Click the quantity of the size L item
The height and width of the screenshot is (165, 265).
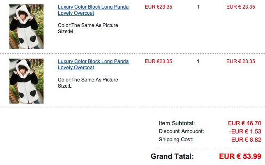(198, 61)
